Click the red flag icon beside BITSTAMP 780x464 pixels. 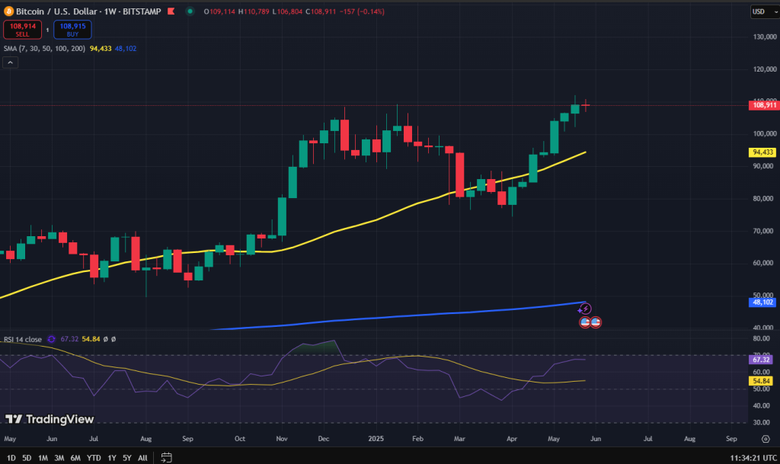click(x=171, y=11)
